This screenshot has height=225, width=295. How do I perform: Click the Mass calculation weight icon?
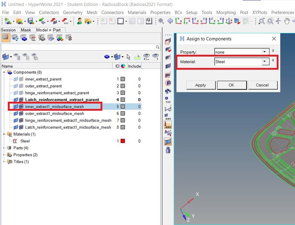168,150
